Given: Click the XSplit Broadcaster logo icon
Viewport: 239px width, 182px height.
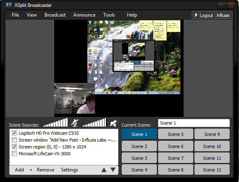Looking at the screenshot, I should tap(9, 5).
